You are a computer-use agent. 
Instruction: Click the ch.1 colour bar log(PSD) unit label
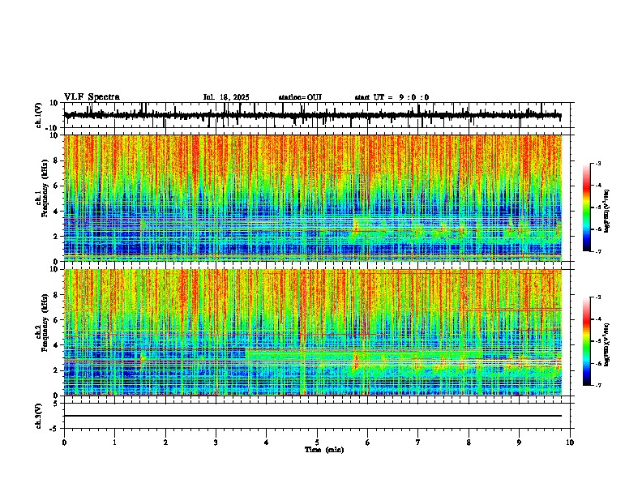(607, 212)
